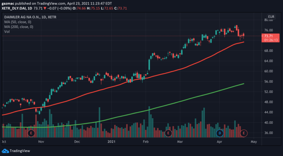The image size is (283, 156).
Task: Click the Dec label on time axis
Action: [x=77, y=142]
